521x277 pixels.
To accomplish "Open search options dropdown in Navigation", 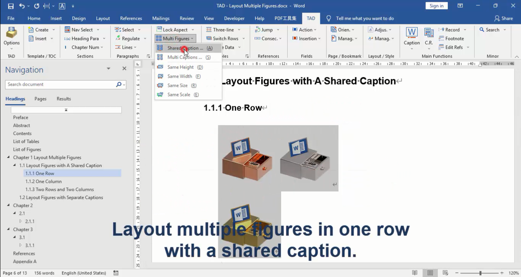I will [x=124, y=85].
